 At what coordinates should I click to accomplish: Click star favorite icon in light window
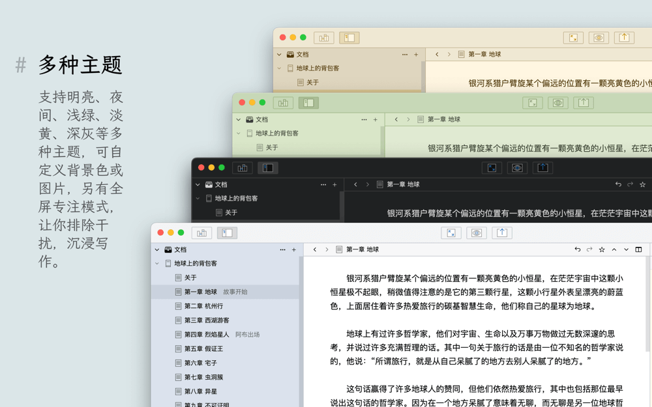pos(602,249)
